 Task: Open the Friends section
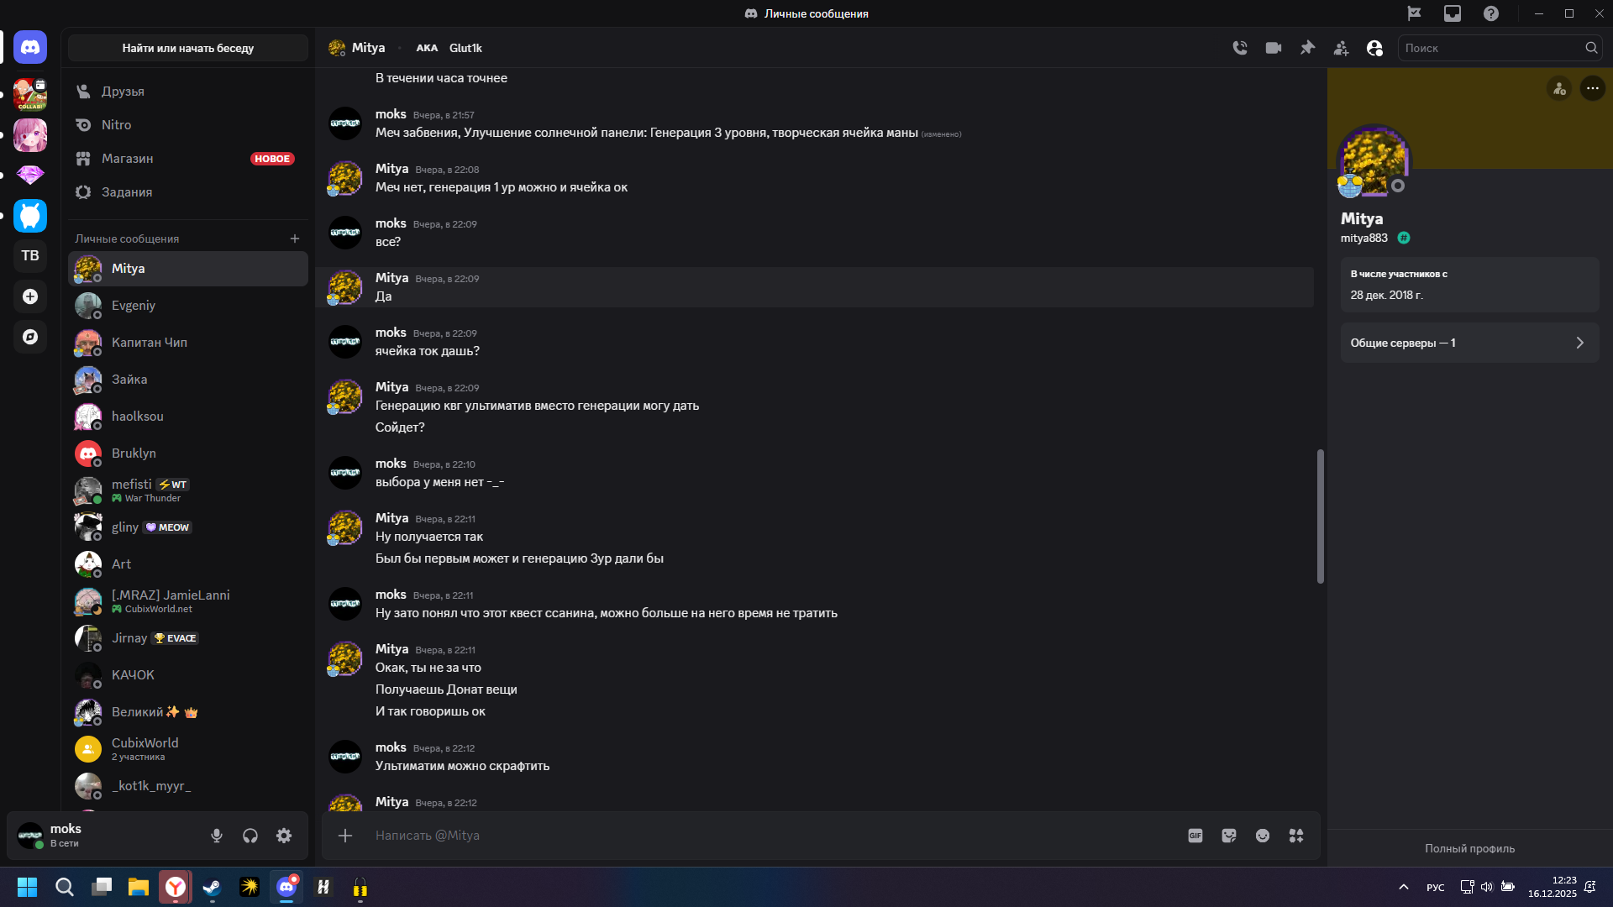point(123,91)
